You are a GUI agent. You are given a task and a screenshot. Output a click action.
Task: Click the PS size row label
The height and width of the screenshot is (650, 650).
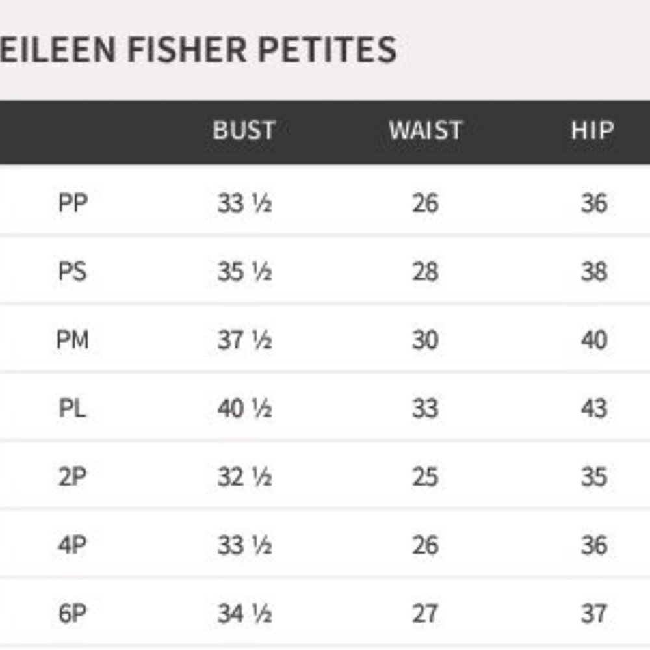point(73,272)
